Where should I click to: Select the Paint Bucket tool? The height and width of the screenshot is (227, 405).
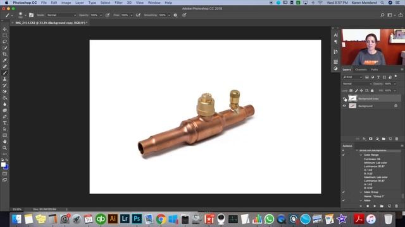coord(4,98)
